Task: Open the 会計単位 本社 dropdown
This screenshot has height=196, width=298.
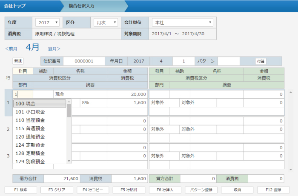Action: point(182,22)
